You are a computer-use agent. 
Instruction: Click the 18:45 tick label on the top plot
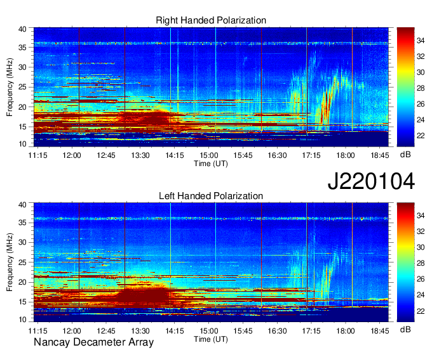pos(380,155)
